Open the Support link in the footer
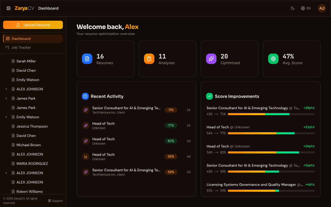Viewport: 331px width, 207px height. coord(55,201)
